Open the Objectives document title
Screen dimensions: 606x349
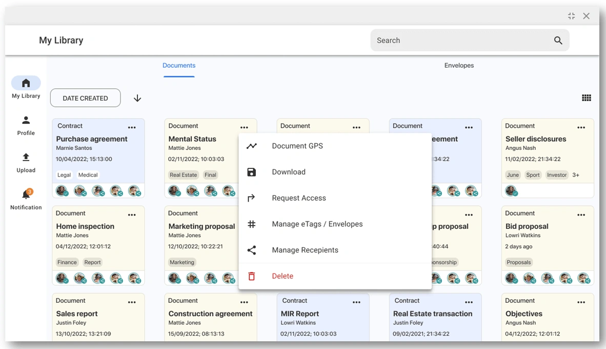(x=523, y=314)
